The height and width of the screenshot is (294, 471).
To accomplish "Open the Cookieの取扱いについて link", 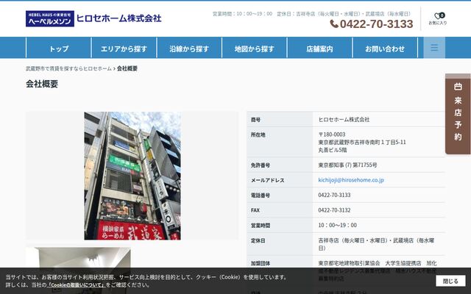I will point(76,285).
